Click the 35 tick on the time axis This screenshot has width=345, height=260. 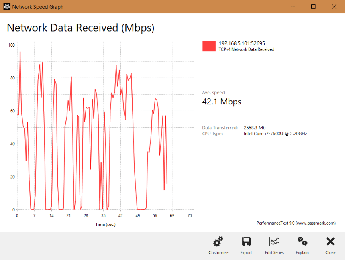point(103,215)
